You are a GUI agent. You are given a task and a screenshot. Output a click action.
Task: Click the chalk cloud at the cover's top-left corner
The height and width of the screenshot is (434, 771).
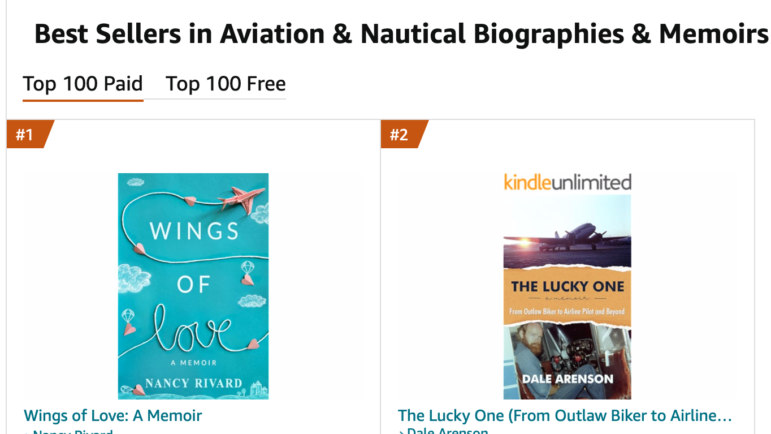pos(136,182)
